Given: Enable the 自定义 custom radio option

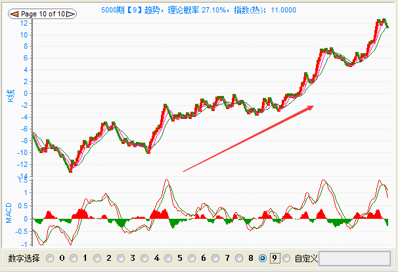Looking at the screenshot, I should (286, 258).
